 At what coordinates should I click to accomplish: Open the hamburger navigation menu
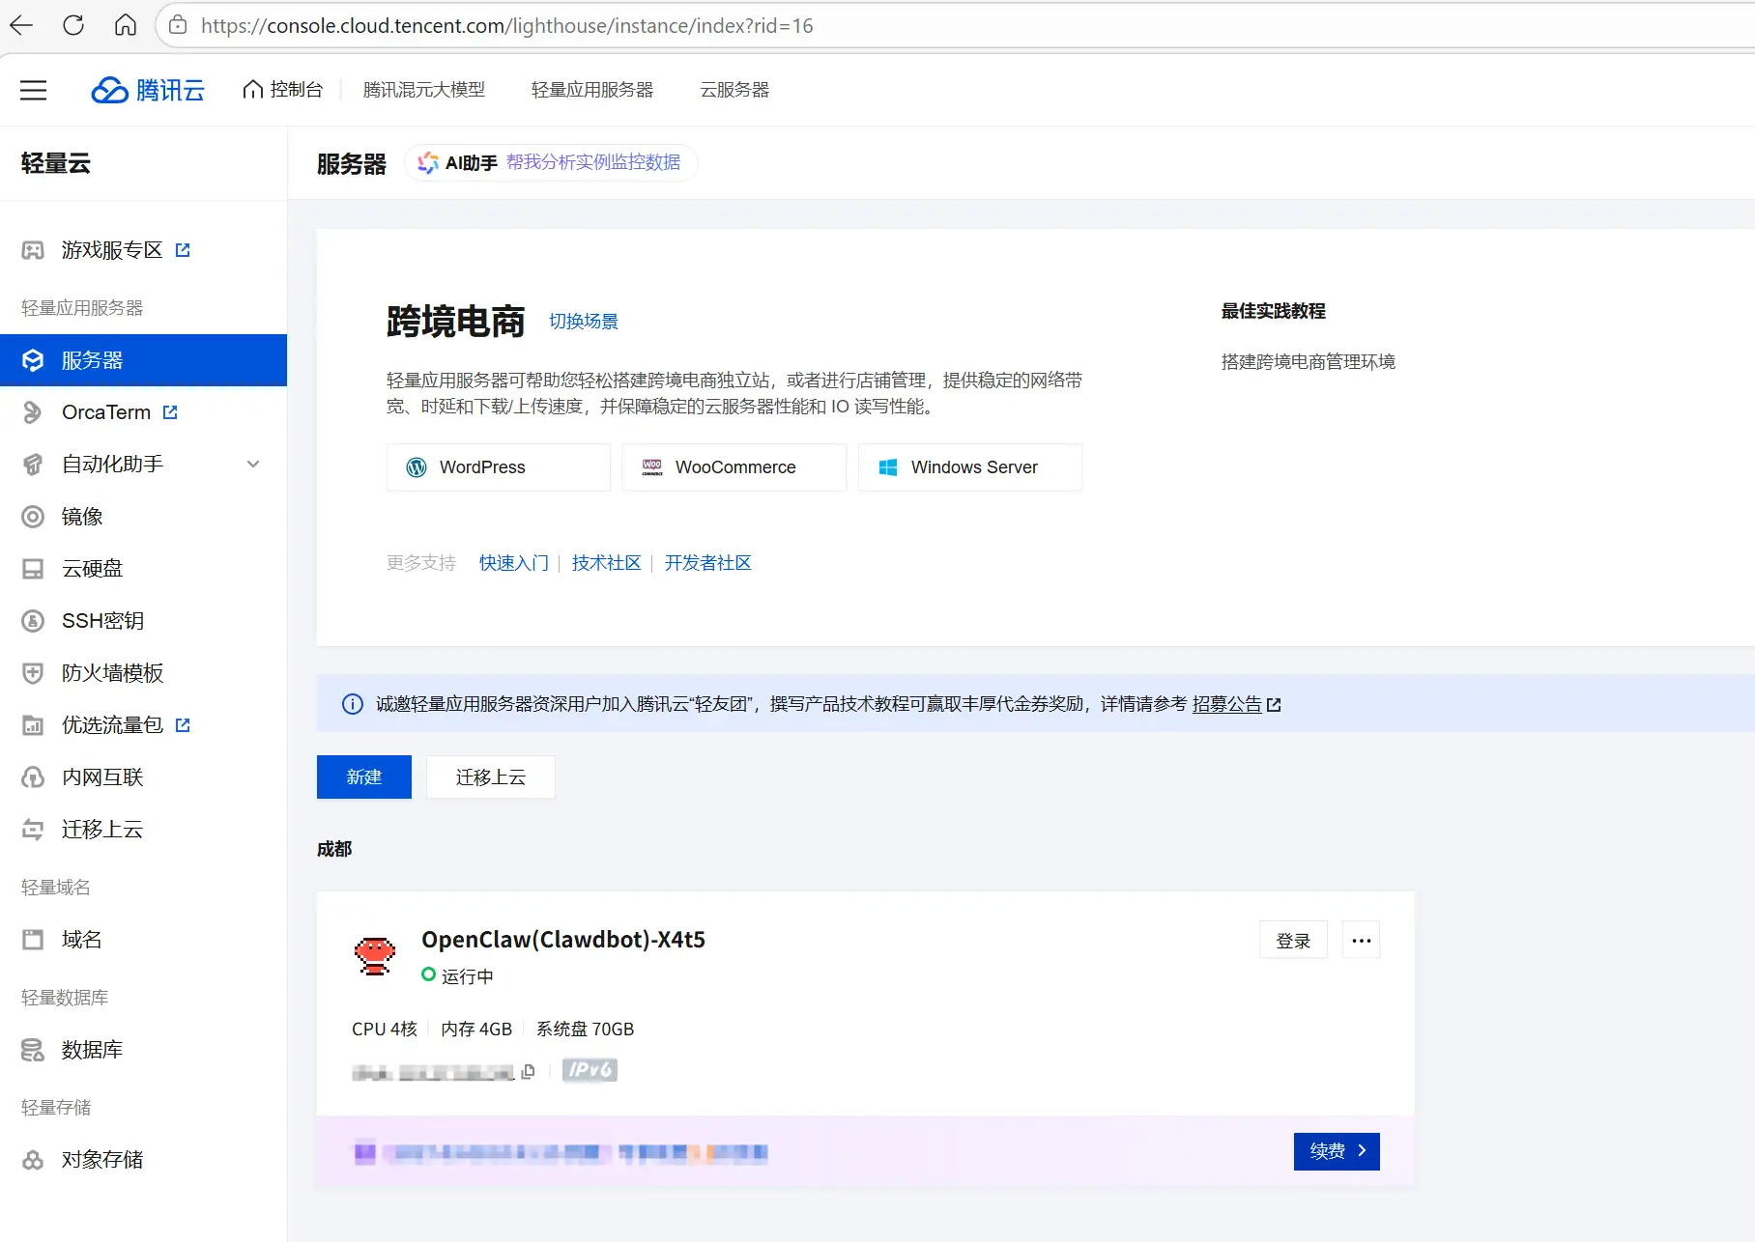coord(33,90)
